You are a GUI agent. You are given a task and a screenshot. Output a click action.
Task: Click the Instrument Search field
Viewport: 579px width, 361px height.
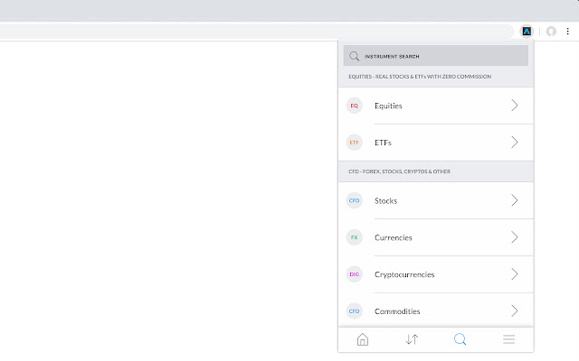click(436, 56)
